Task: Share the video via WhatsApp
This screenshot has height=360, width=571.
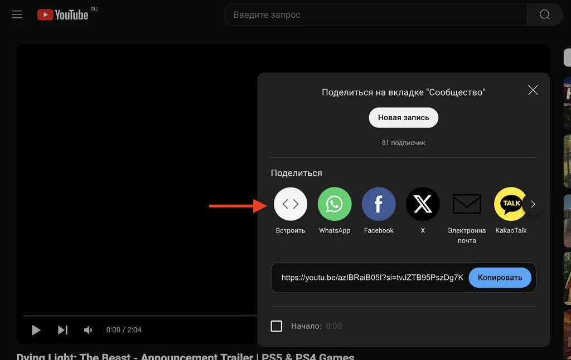Action: pyautogui.click(x=335, y=204)
